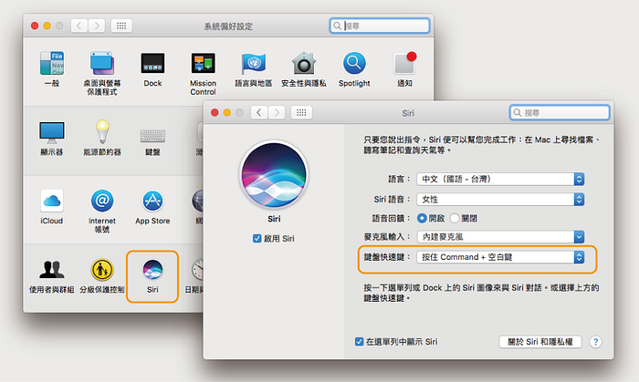Open the Siri preferences icon
639x382 pixels.
pyautogui.click(x=152, y=270)
